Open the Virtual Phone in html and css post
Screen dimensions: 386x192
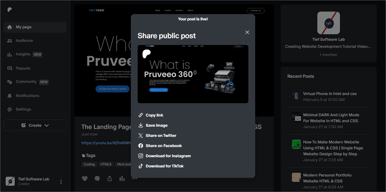tap(330, 93)
